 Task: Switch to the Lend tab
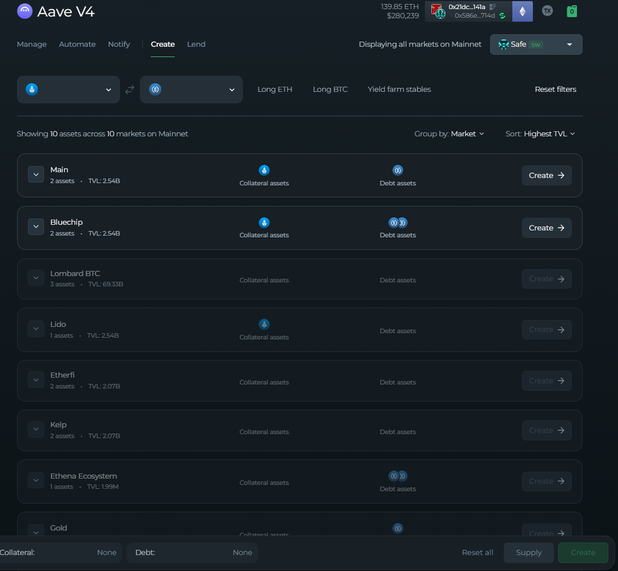point(196,44)
